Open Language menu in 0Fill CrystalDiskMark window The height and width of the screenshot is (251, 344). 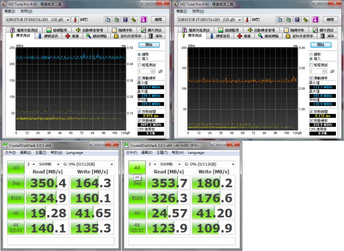click(196, 153)
